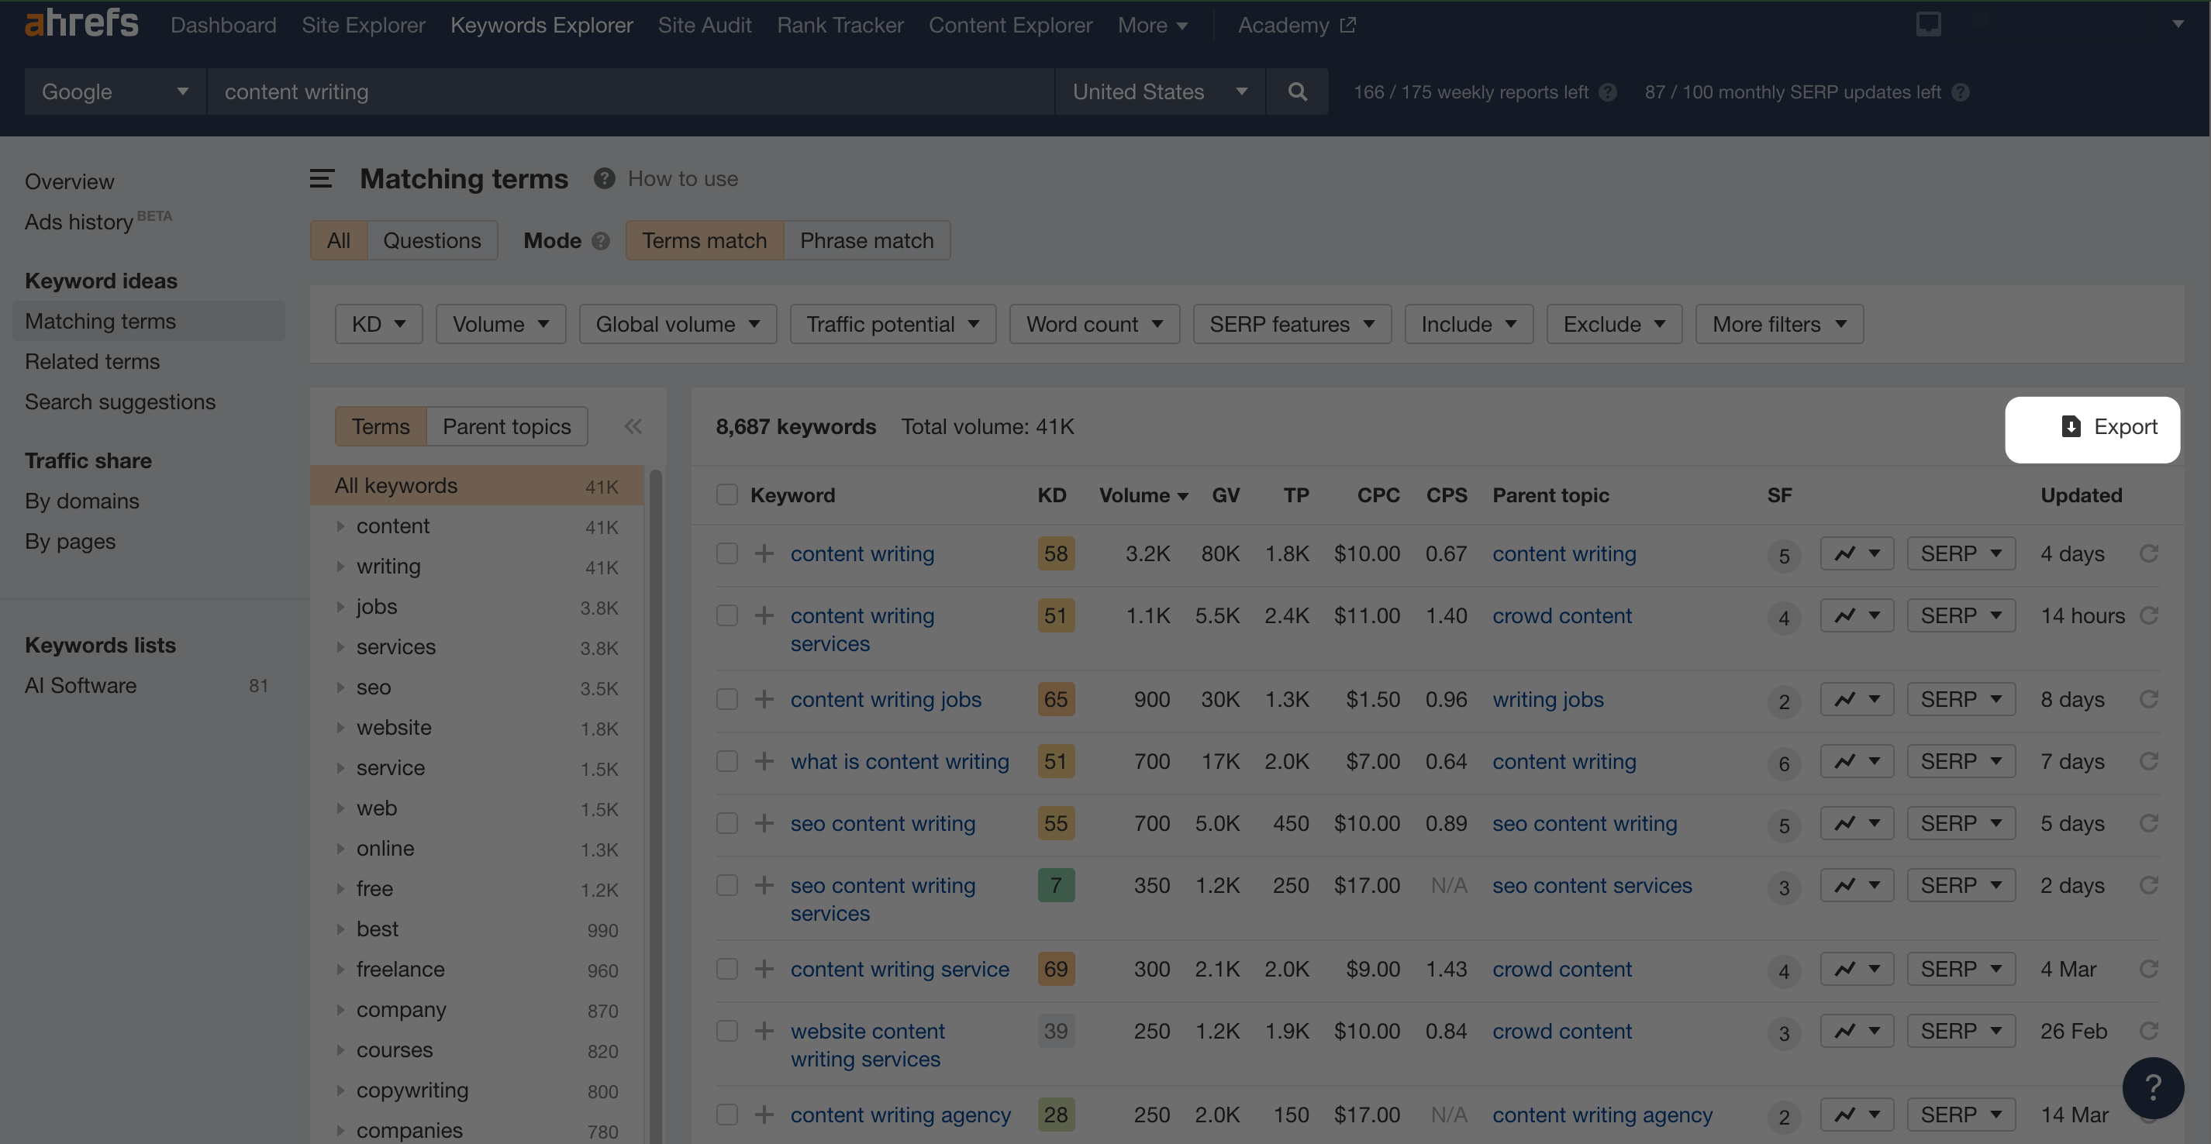The width and height of the screenshot is (2211, 1144).
Task: Switch to the Parent topics tab
Action: click(x=506, y=426)
